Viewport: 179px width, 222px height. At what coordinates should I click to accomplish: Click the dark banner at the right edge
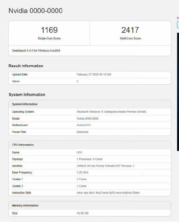pyautogui.click(x=178, y=92)
